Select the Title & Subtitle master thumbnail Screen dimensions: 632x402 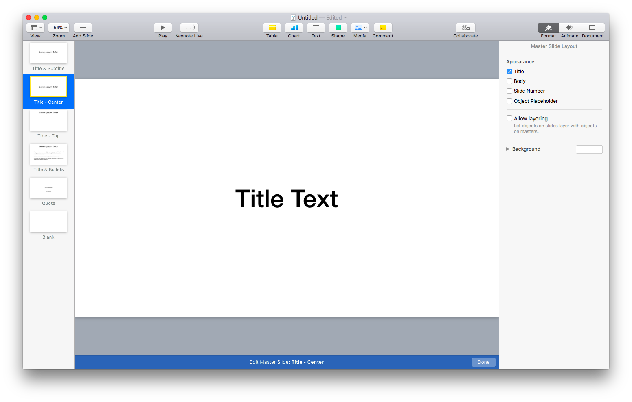[48, 53]
